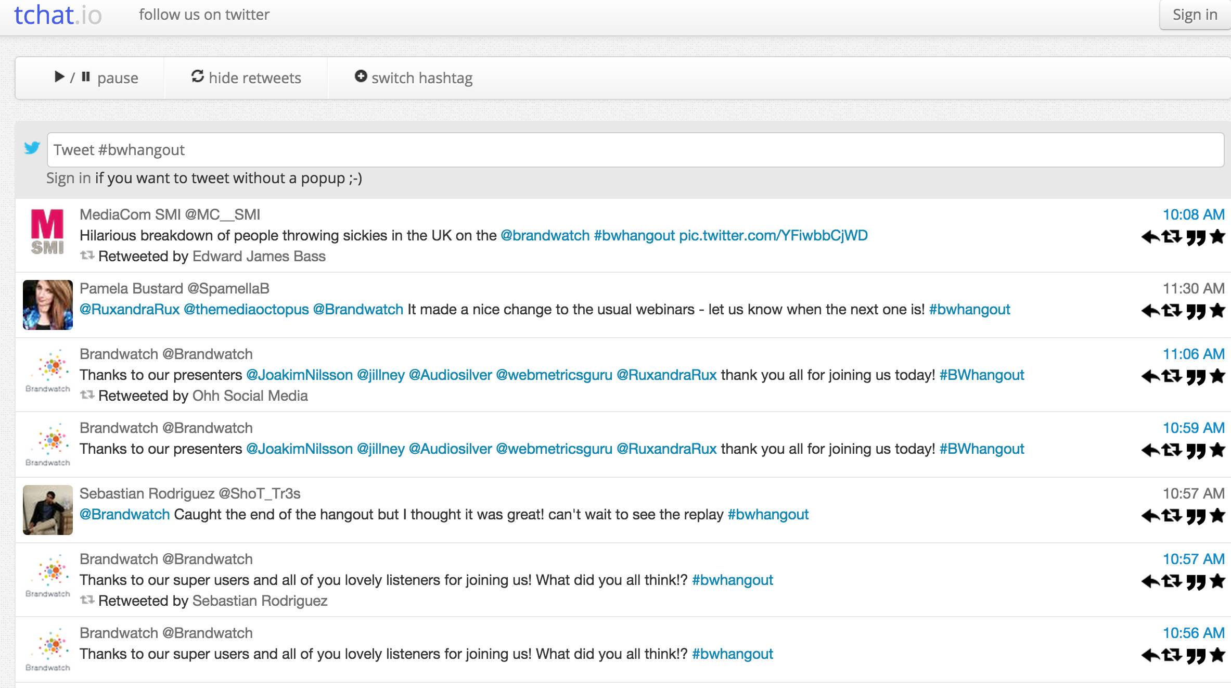Image resolution: width=1231 pixels, height=688 pixels.
Task: Open the 10:59 AM timestamp link
Action: [1194, 428]
